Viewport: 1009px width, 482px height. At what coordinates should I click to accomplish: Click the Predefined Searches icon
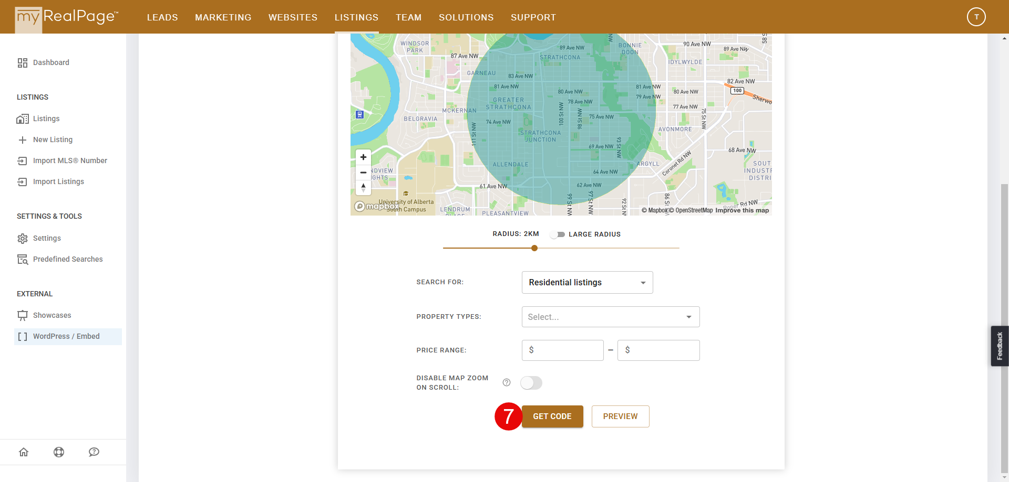pos(23,260)
